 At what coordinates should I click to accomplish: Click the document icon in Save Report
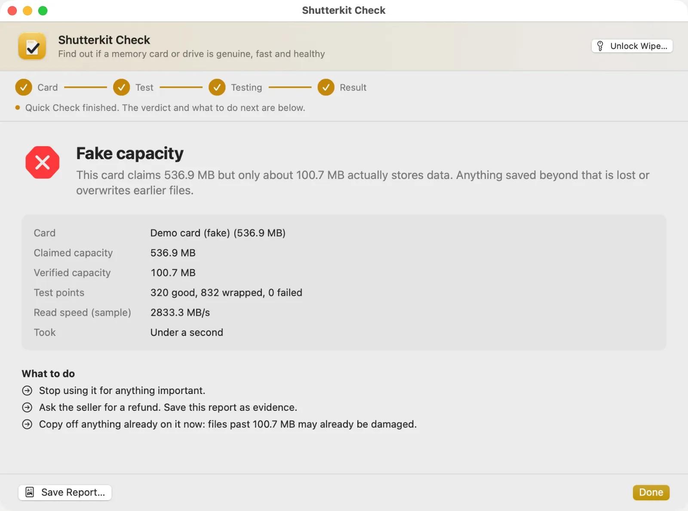(x=30, y=492)
